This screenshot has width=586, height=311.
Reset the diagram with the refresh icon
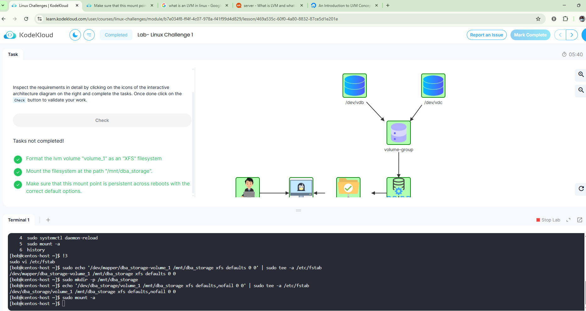581,188
